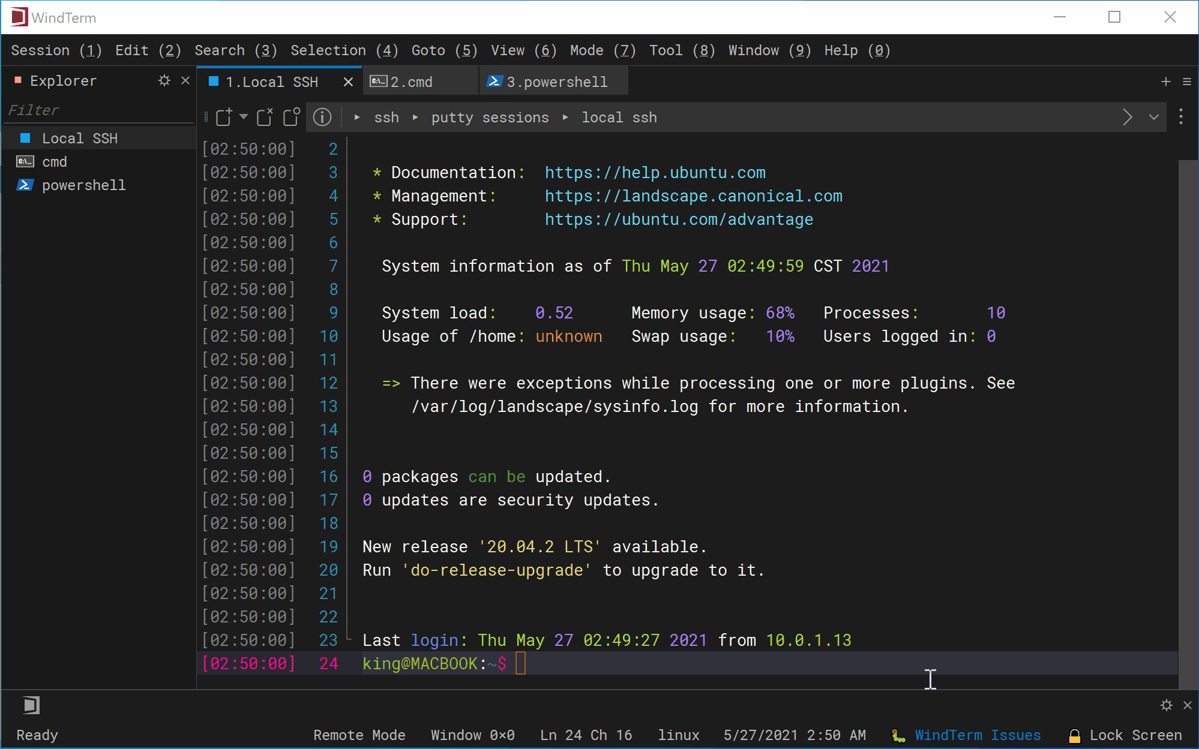Screen dimensions: 1199x749
Task: Switch to the 2.cmd tab
Action: pyautogui.click(x=420, y=82)
